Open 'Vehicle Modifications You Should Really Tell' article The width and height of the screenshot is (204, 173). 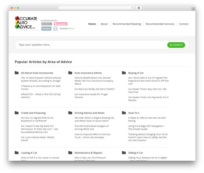coord(94,81)
